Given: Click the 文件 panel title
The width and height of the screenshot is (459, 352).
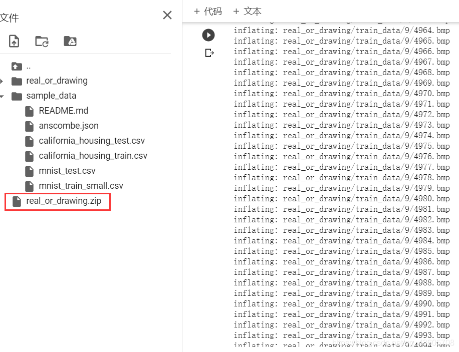Looking at the screenshot, I should click(10, 18).
